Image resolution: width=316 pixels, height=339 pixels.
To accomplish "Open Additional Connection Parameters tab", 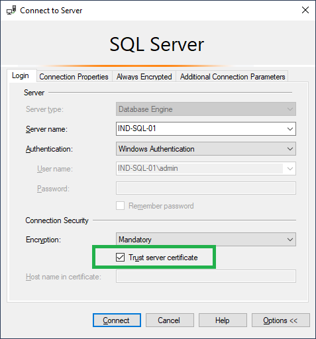I will [233, 77].
